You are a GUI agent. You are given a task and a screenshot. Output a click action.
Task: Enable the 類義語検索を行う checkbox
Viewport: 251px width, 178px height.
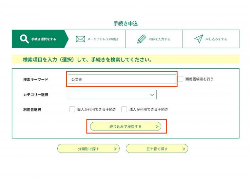click(180, 79)
